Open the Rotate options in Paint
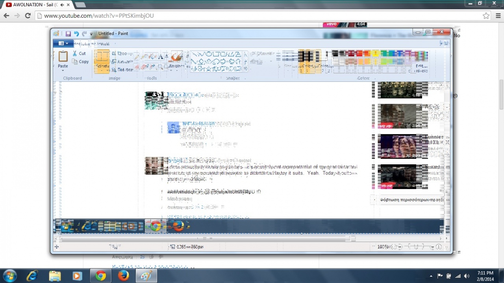The width and height of the screenshot is (504, 283). (x=122, y=70)
